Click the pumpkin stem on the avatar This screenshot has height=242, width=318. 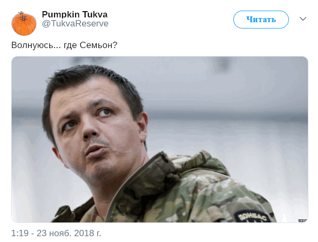point(22,16)
